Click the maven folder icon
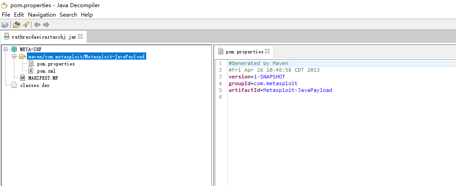 click(x=22, y=56)
